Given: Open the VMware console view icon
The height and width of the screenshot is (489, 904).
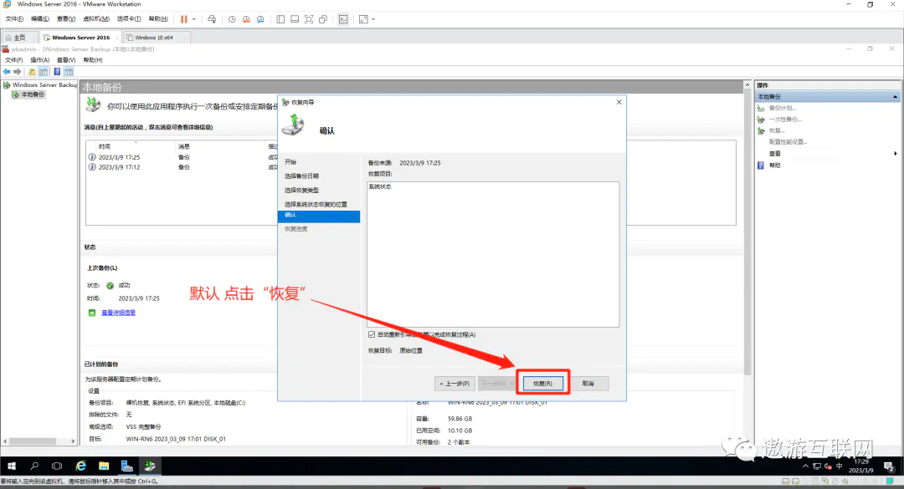Looking at the screenshot, I should [x=343, y=19].
